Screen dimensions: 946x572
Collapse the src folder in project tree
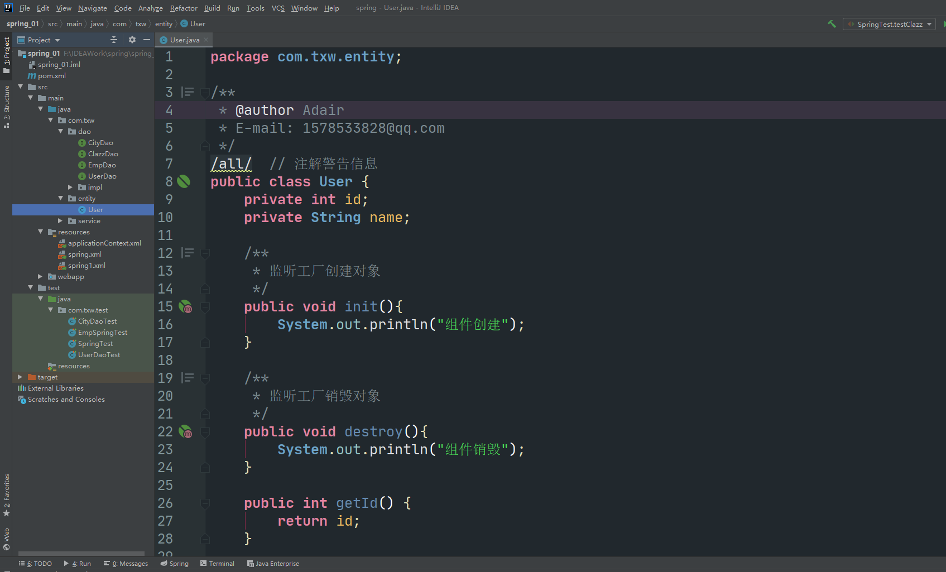(21, 86)
